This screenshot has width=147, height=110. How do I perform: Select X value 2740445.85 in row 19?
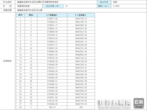pos(52,78)
